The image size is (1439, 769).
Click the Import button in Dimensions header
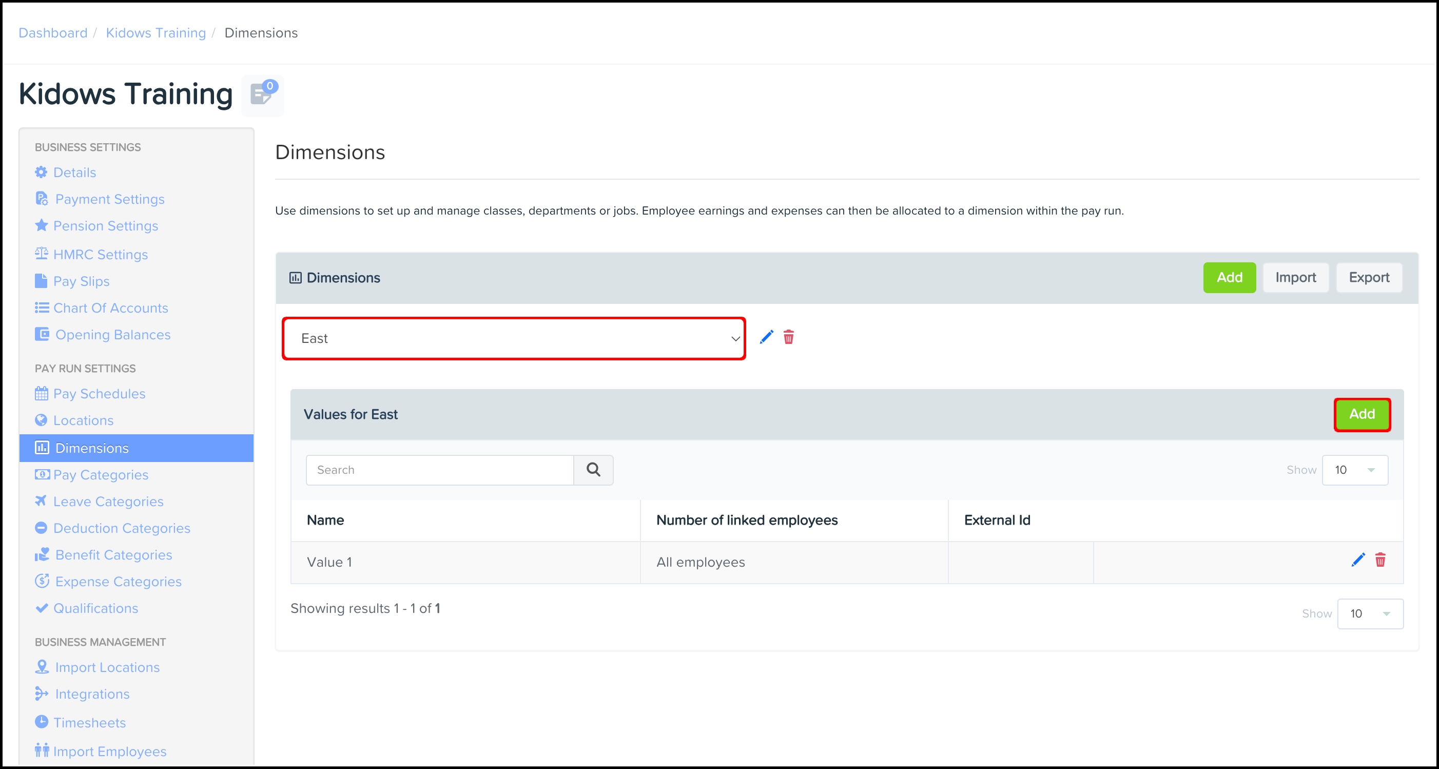[1295, 277]
